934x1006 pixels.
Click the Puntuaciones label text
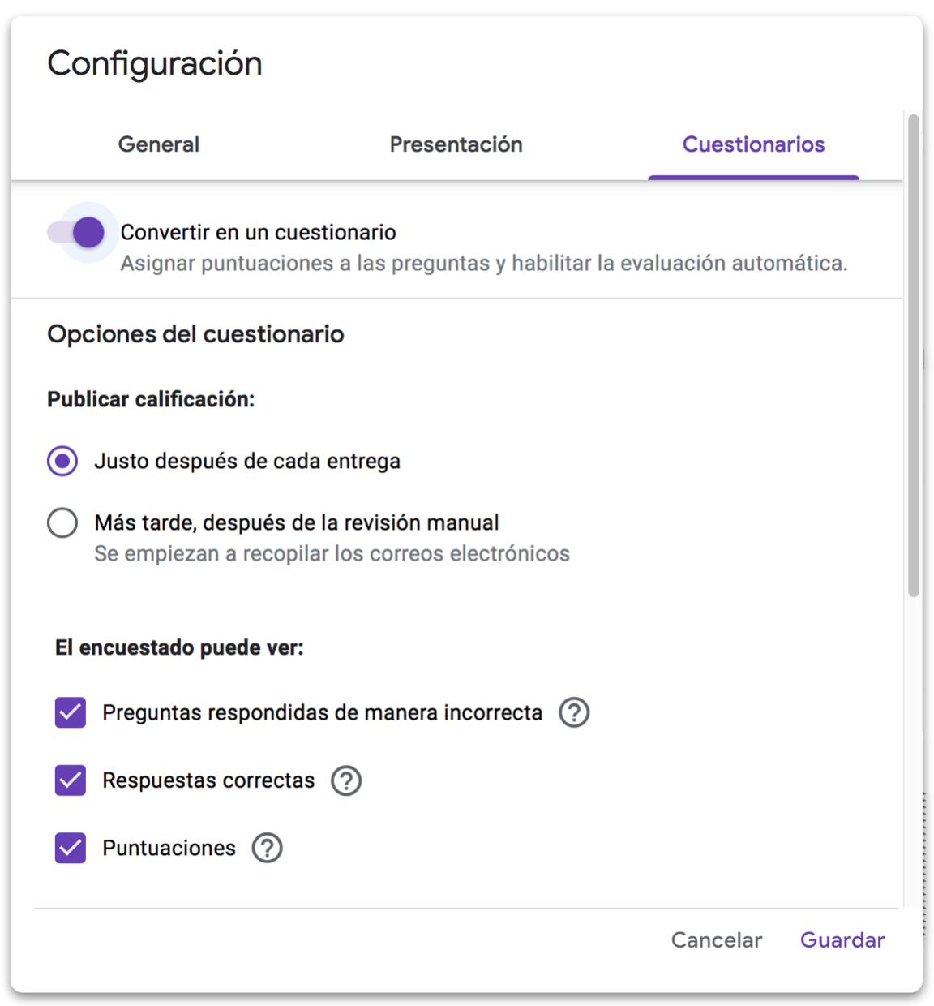click(169, 848)
